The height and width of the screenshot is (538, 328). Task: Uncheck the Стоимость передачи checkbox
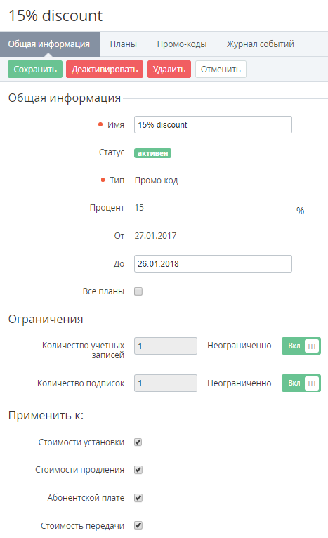point(138,525)
